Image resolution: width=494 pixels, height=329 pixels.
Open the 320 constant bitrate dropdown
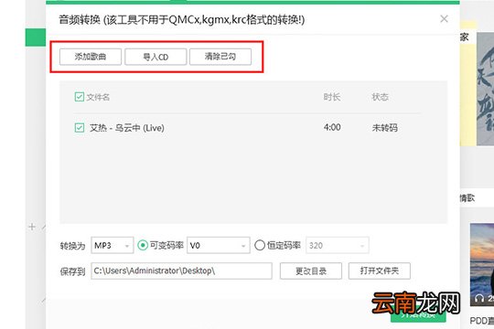click(x=337, y=245)
